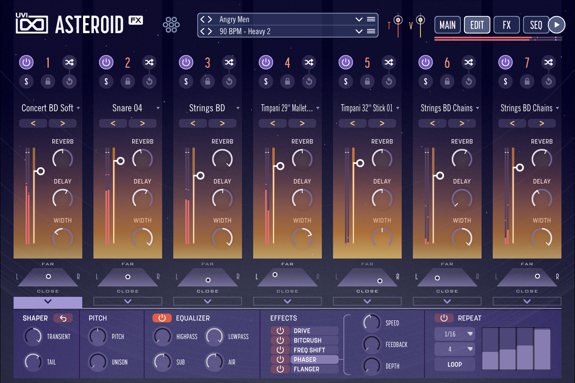Open the preset list icon for Angry Men
575x383 pixels.
(371, 19)
